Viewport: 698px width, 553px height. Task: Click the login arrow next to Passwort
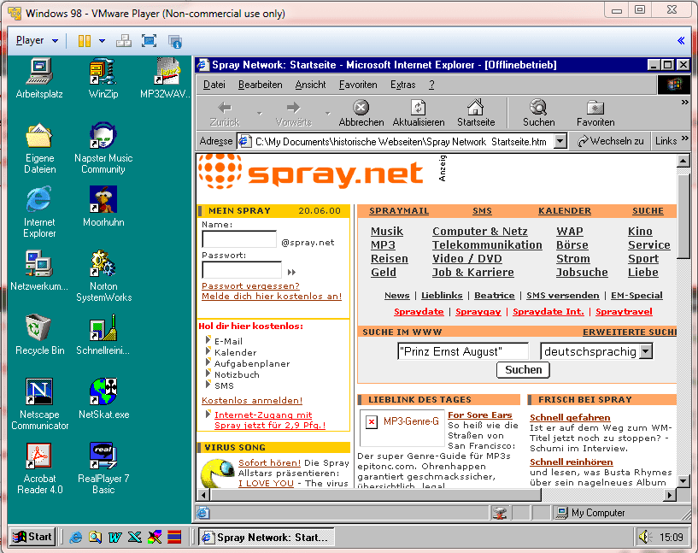click(x=291, y=272)
